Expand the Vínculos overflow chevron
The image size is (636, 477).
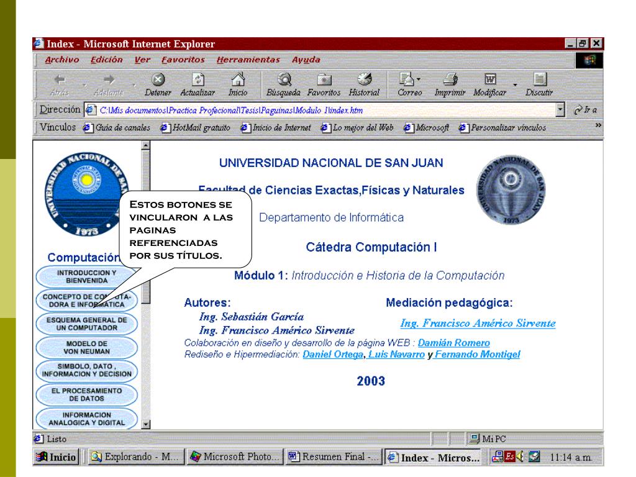tap(598, 125)
